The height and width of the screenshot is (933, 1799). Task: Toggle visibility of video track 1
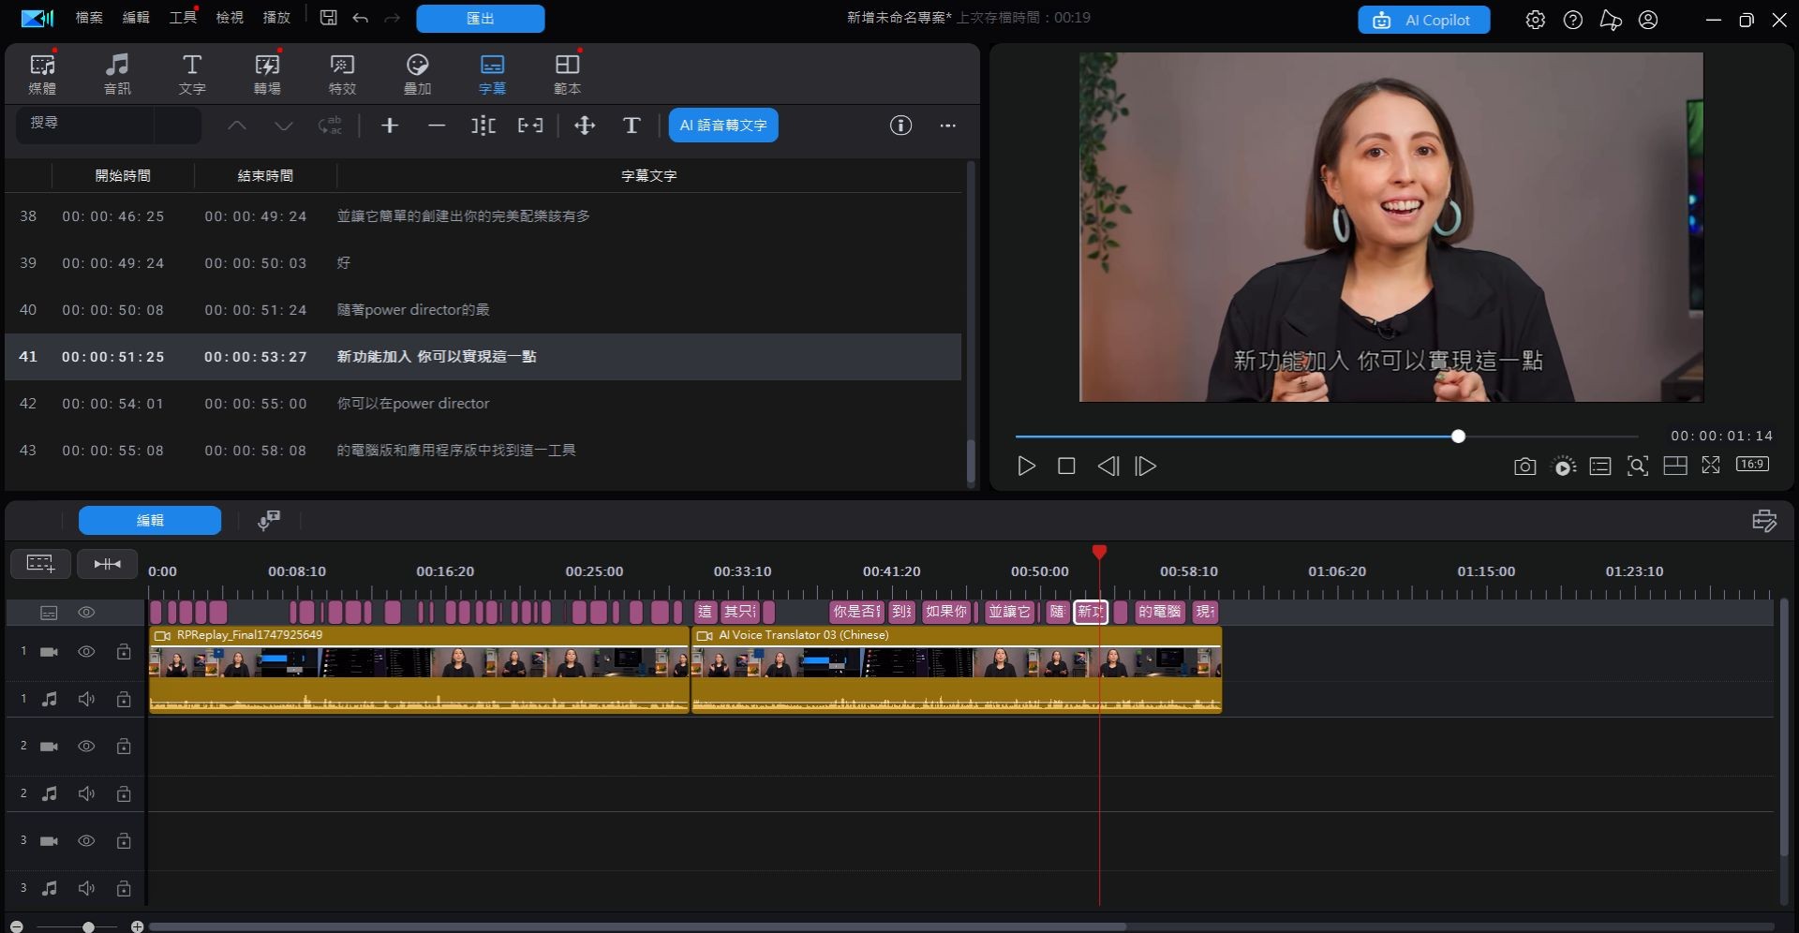coord(86,652)
